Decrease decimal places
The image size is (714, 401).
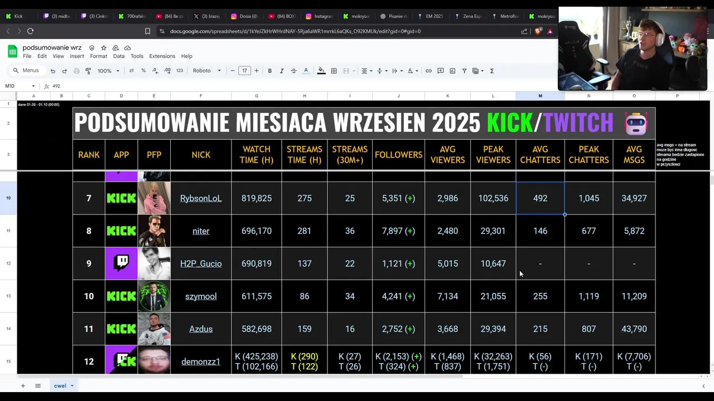tap(155, 71)
